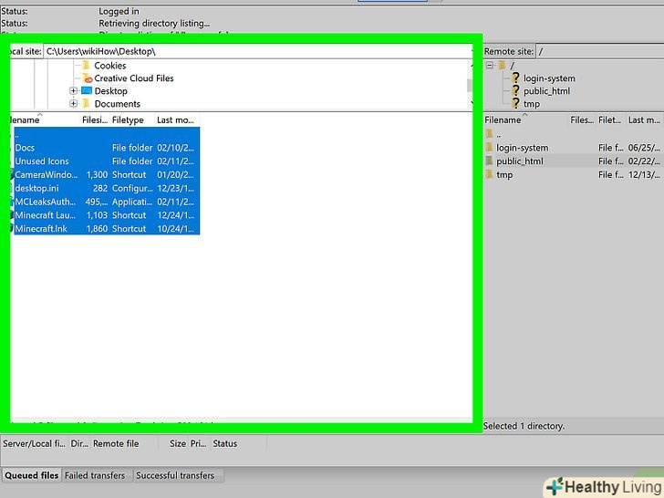Select the parent directory row in local list
This screenshot has width=664, height=498.
[107, 135]
